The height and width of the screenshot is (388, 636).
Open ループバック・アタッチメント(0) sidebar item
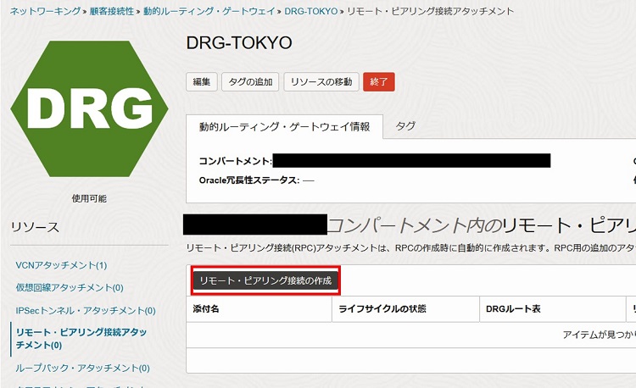tap(82, 369)
